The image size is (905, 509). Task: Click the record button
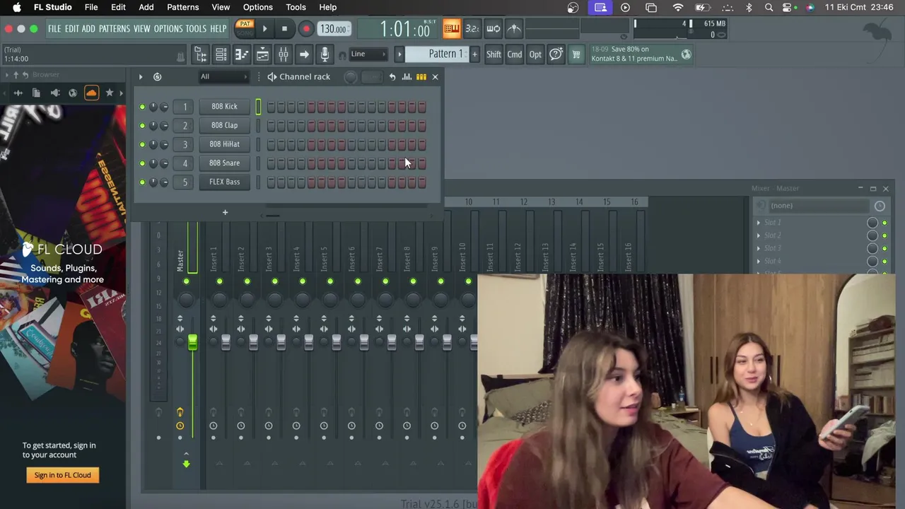(305, 29)
